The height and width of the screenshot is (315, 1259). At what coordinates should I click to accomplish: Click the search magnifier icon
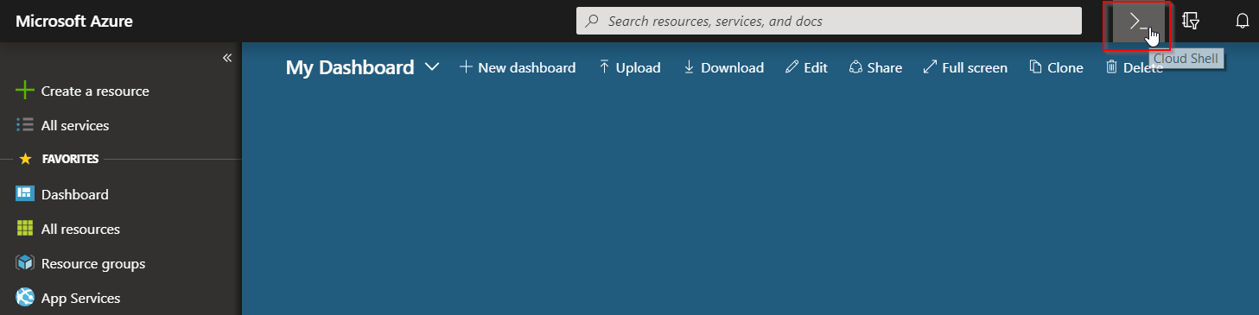[x=593, y=21]
